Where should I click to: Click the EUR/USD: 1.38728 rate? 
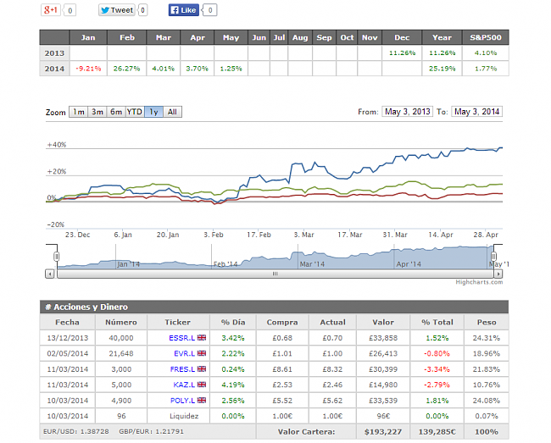point(76,431)
